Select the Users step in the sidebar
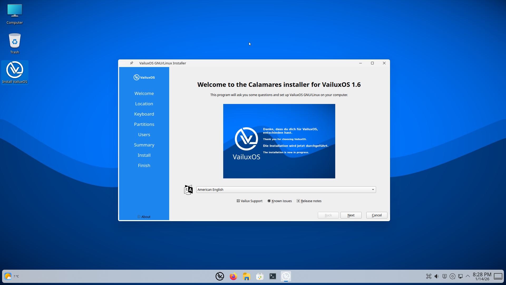Viewport: 506px width, 285px height. (144, 134)
